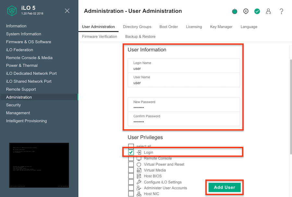292x197 pixels.
Task: Enable the Host NIC checkbox
Action: point(131,194)
